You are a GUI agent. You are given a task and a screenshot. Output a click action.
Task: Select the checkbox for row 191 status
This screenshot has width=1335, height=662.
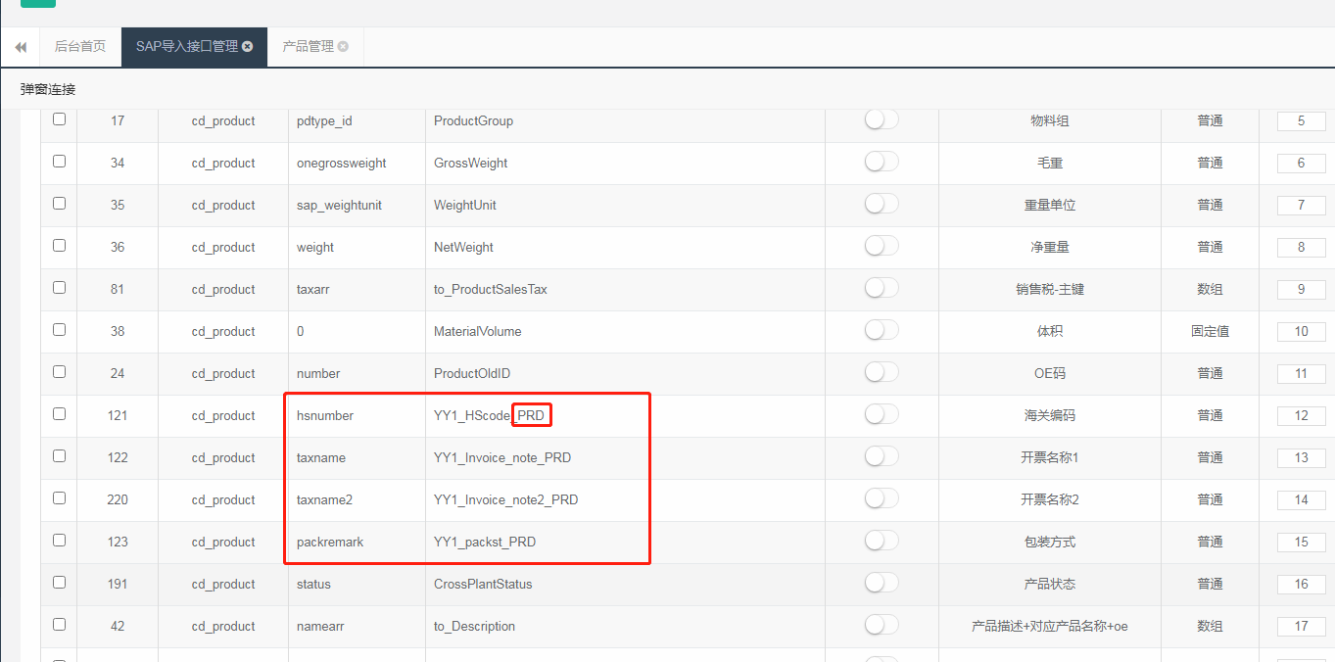(59, 583)
